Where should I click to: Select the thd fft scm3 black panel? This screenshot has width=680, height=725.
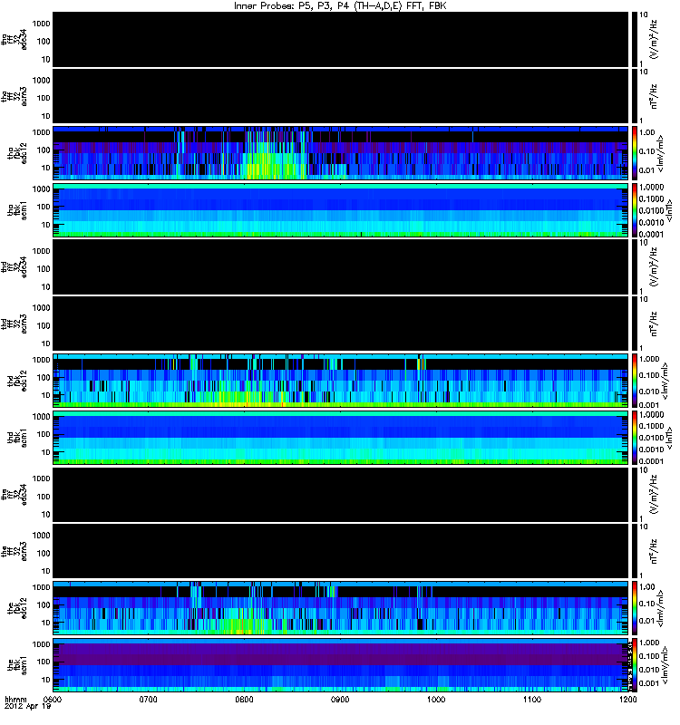(341, 324)
